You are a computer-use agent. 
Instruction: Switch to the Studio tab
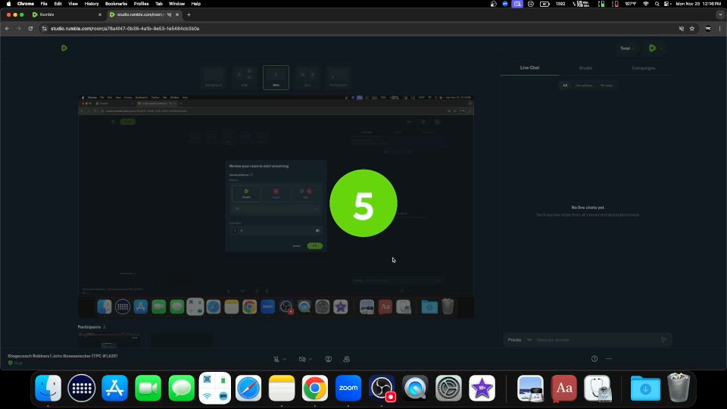click(585, 68)
